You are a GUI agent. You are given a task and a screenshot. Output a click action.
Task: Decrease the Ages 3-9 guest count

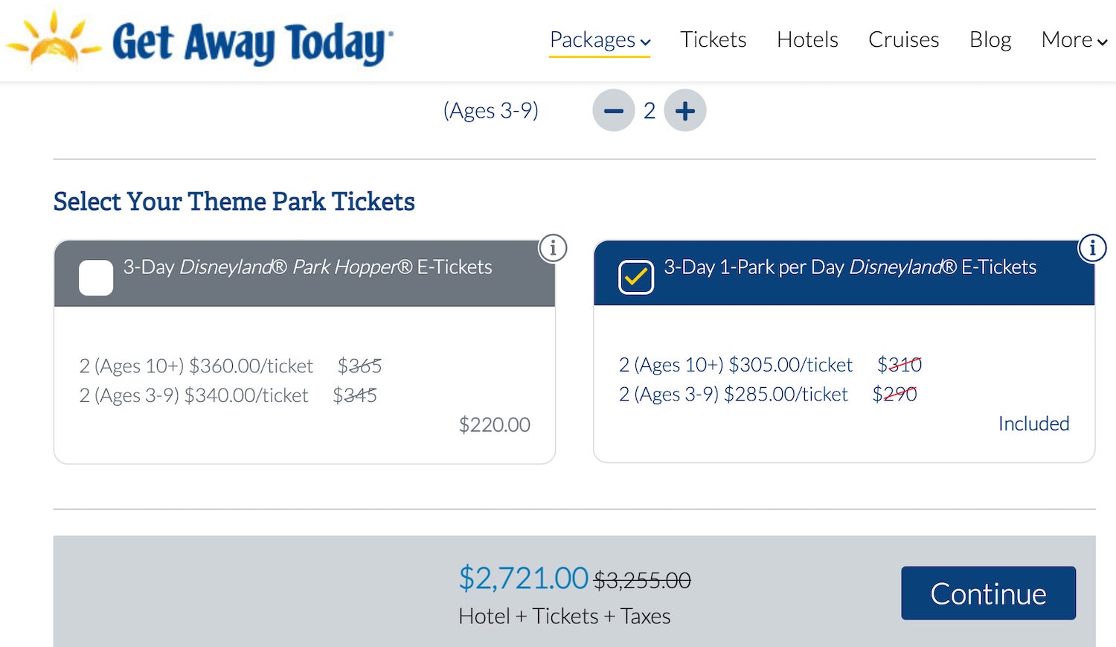coord(613,111)
